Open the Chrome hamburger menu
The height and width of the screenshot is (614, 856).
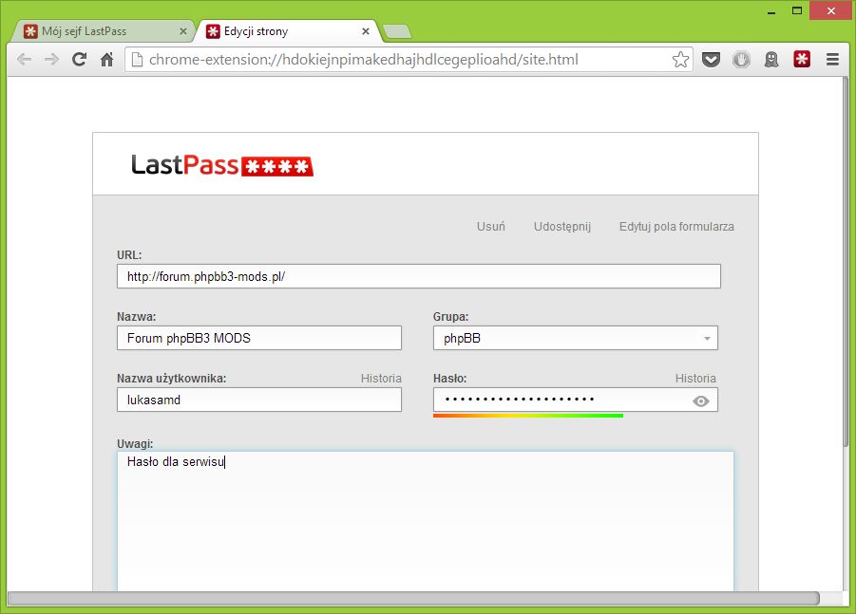[832, 60]
